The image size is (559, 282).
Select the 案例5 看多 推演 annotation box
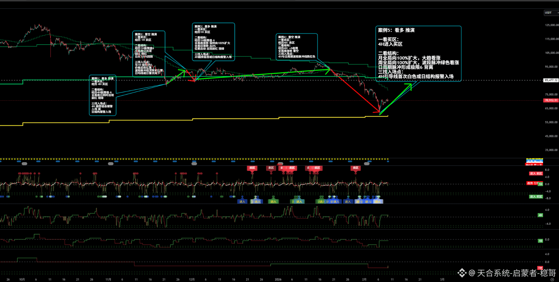coord(418,53)
